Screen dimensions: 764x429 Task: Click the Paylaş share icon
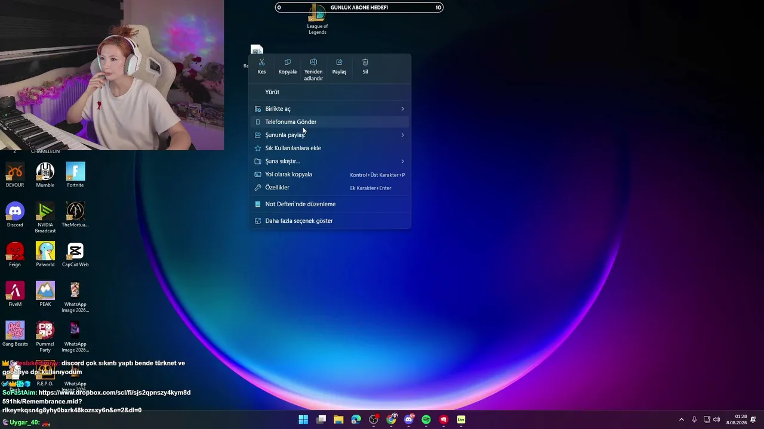pos(339,62)
